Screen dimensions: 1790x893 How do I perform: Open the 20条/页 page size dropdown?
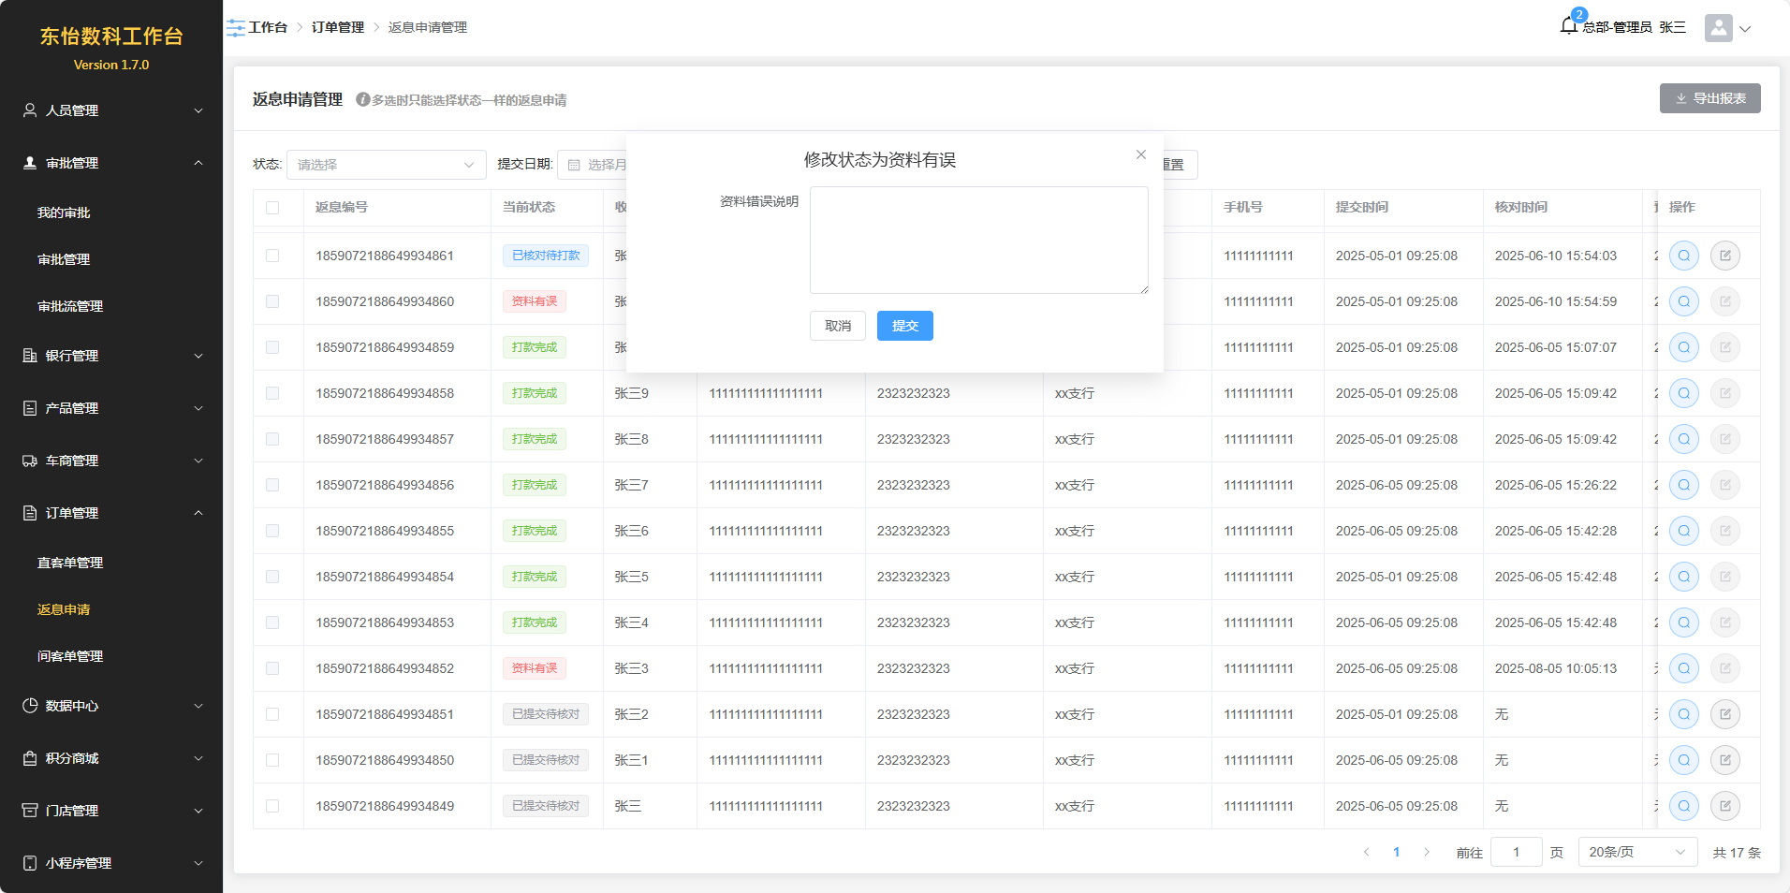(1636, 852)
